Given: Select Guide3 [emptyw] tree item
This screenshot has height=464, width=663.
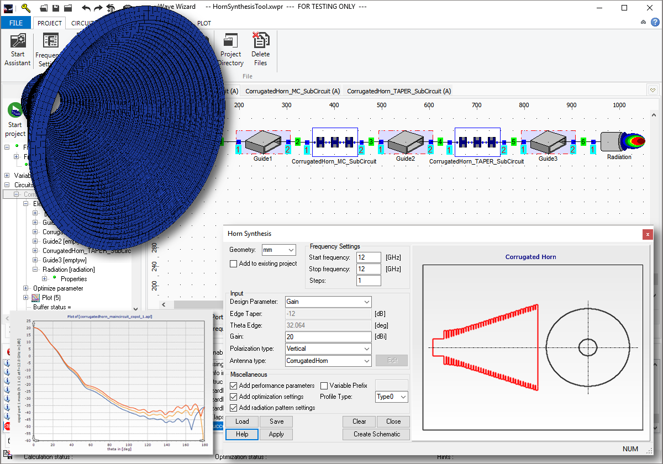Looking at the screenshot, I should 65,260.
